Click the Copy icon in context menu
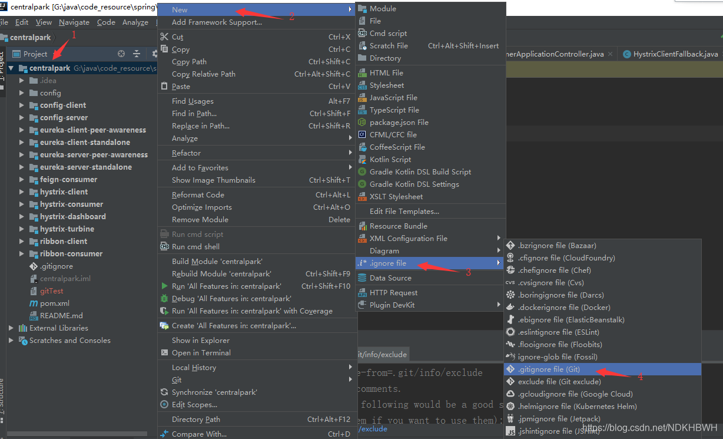 [164, 49]
